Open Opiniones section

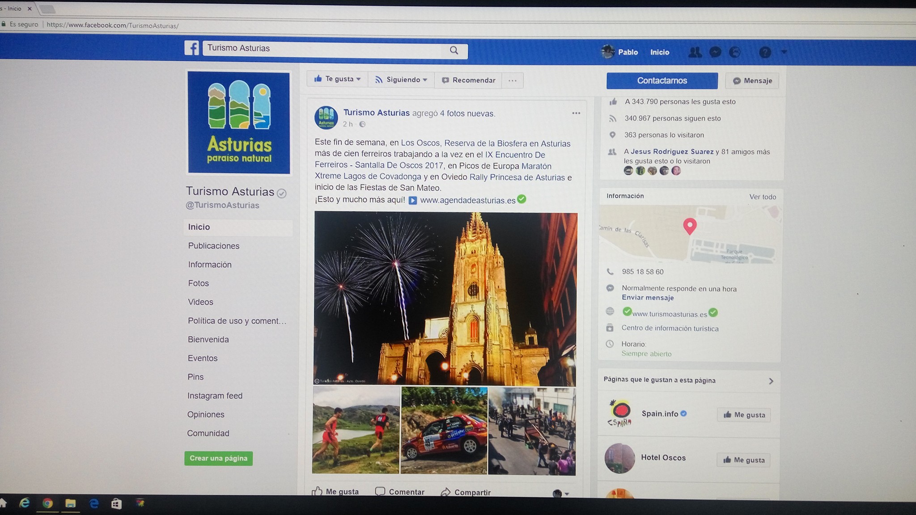click(x=206, y=415)
